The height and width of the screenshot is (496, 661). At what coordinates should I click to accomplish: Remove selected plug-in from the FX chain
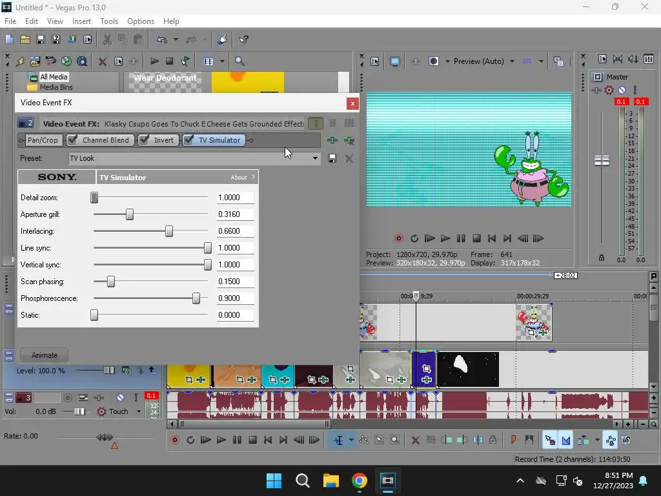pyautogui.click(x=349, y=140)
